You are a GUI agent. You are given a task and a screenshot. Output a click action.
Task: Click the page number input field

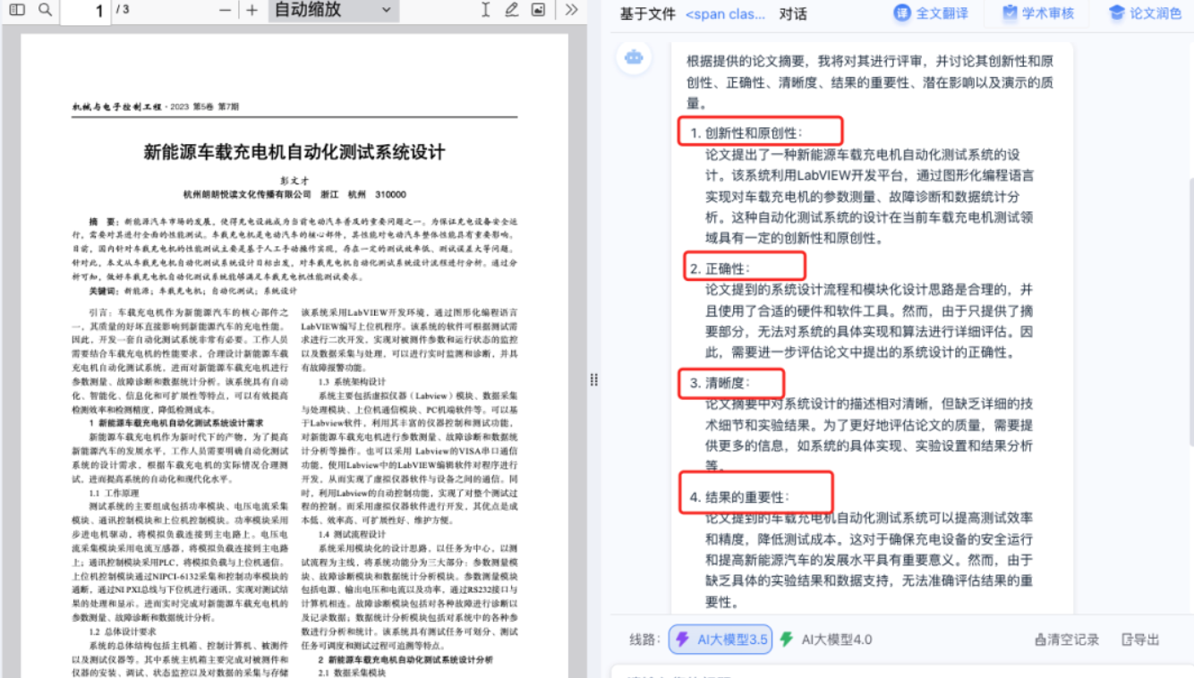(x=86, y=11)
